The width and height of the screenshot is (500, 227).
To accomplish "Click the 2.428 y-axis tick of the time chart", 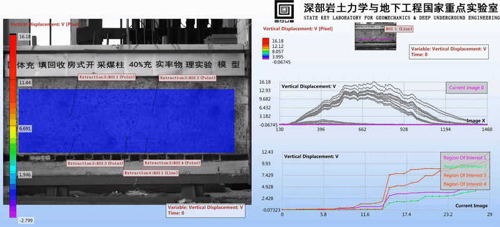I will pyautogui.click(x=267, y=198).
